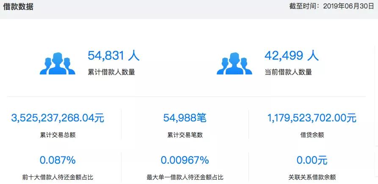Image resolution: width=378 pixels, height=184 pixels.
Task: Select the 54,831 人 figure
Action: (x=113, y=56)
